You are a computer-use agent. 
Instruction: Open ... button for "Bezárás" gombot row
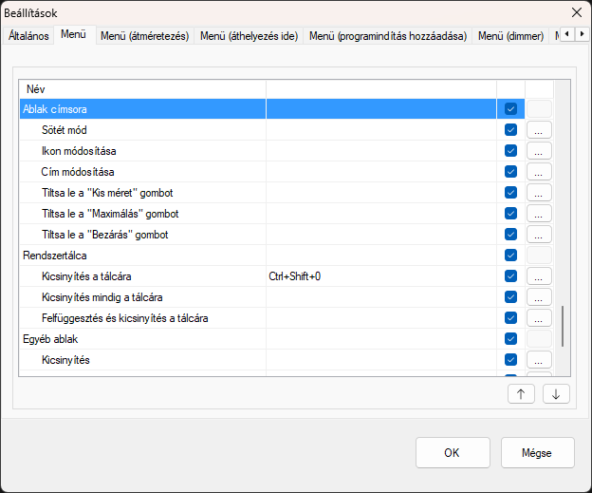pos(539,235)
